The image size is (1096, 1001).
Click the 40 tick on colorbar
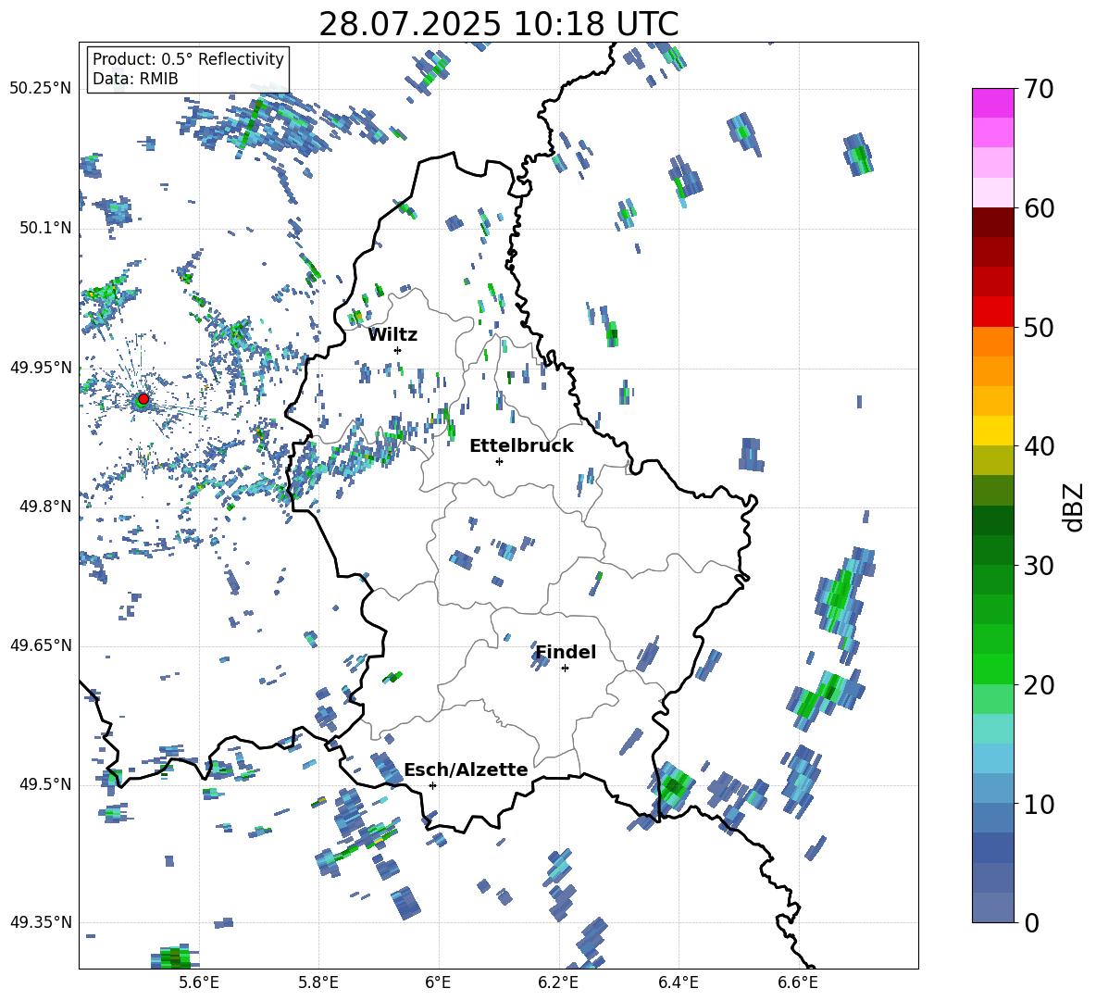coord(1039,446)
